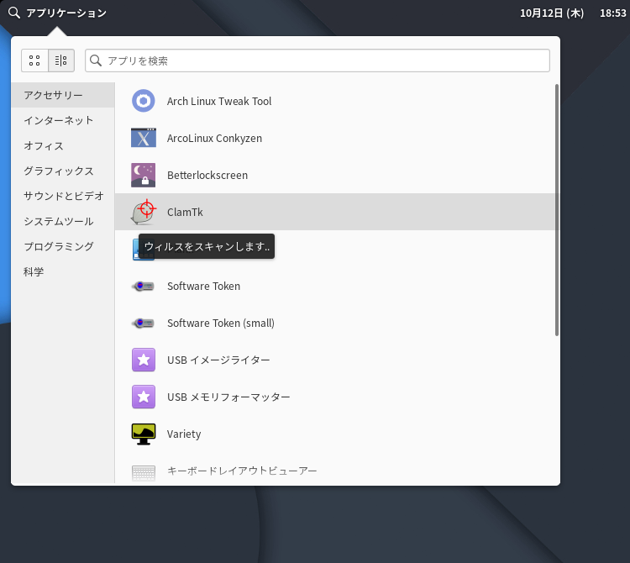Click the Variety monitor icon
630x563 pixels.
click(x=144, y=434)
